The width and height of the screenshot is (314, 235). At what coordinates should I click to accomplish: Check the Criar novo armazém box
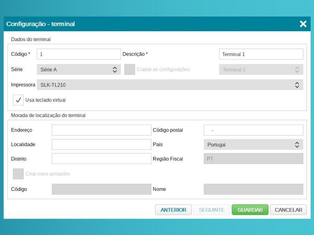(18, 174)
